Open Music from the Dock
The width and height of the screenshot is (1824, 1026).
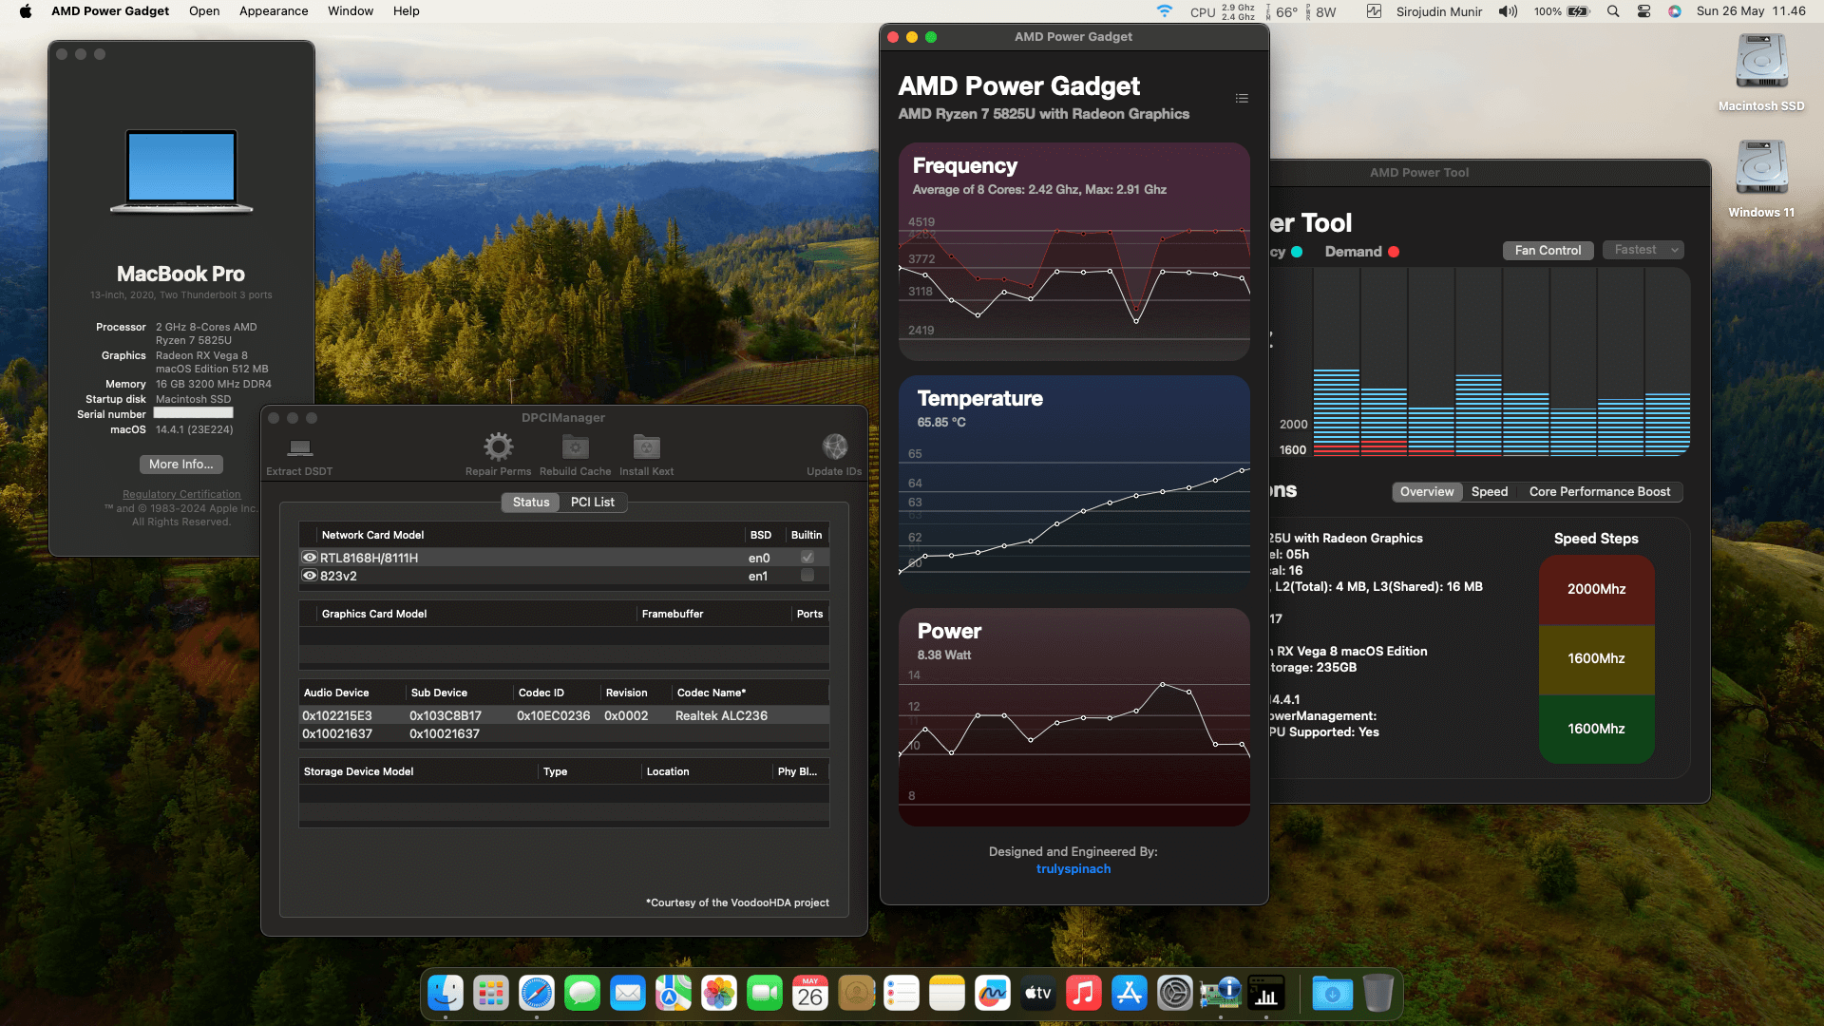click(1084, 993)
